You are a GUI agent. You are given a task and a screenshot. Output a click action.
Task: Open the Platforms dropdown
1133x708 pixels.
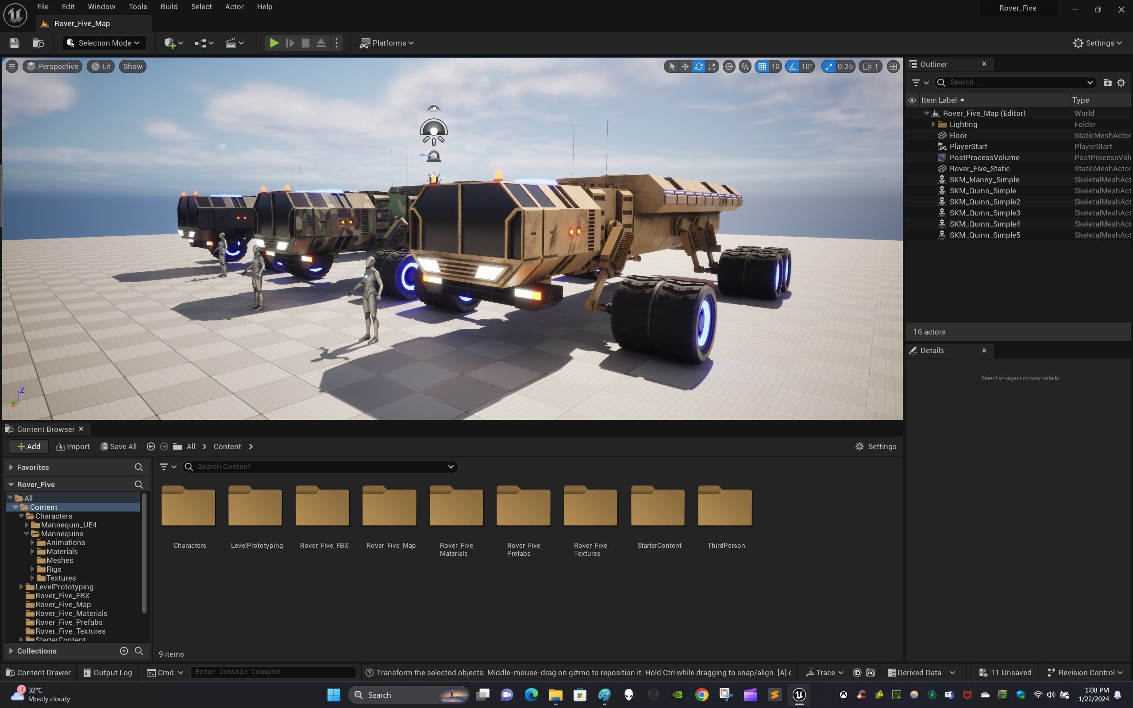(x=387, y=43)
